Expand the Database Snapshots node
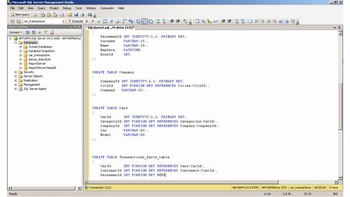 (21, 51)
